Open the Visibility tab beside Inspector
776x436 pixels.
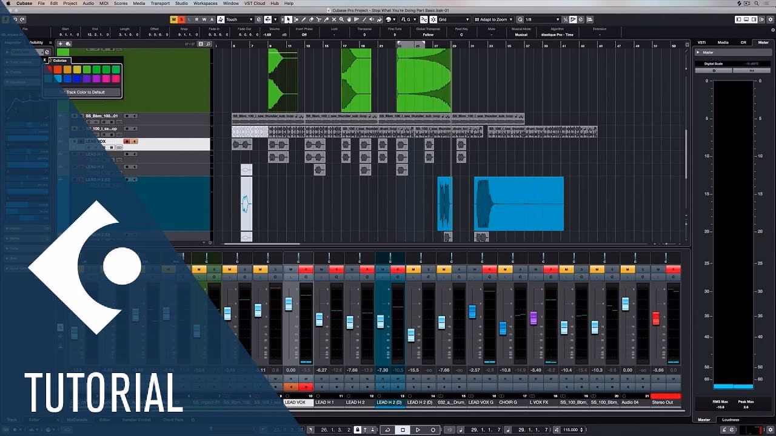point(35,42)
